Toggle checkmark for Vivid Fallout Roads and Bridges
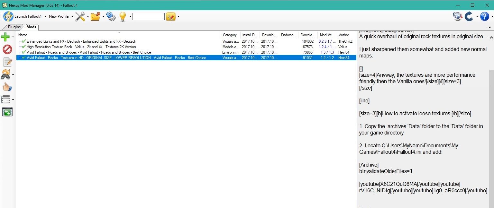Viewport: 494px width, 208px height. [24, 52]
